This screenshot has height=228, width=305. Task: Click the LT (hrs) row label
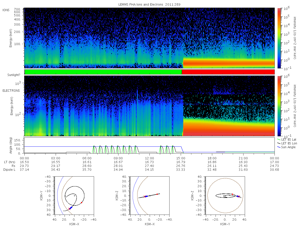(9, 162)
